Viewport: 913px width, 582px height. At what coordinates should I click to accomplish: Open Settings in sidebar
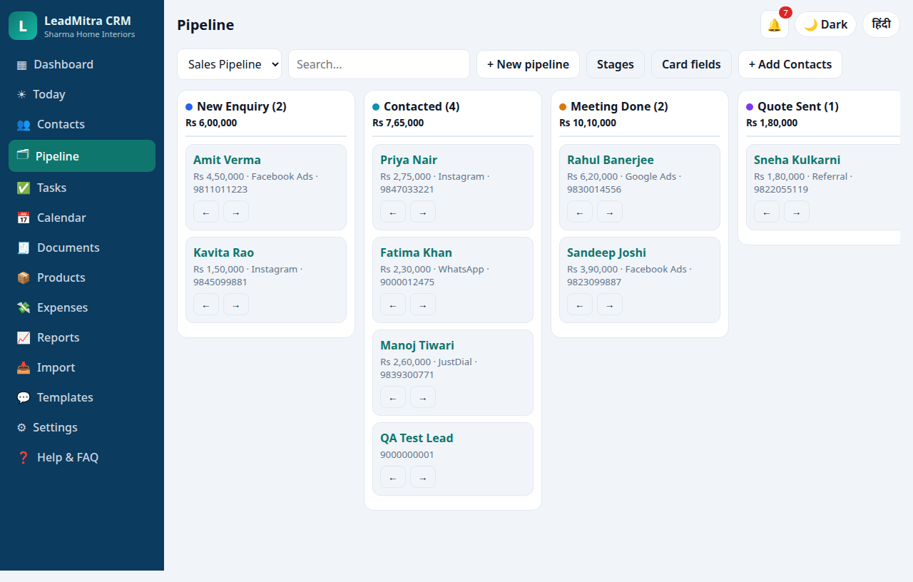(x=82, y=427)
